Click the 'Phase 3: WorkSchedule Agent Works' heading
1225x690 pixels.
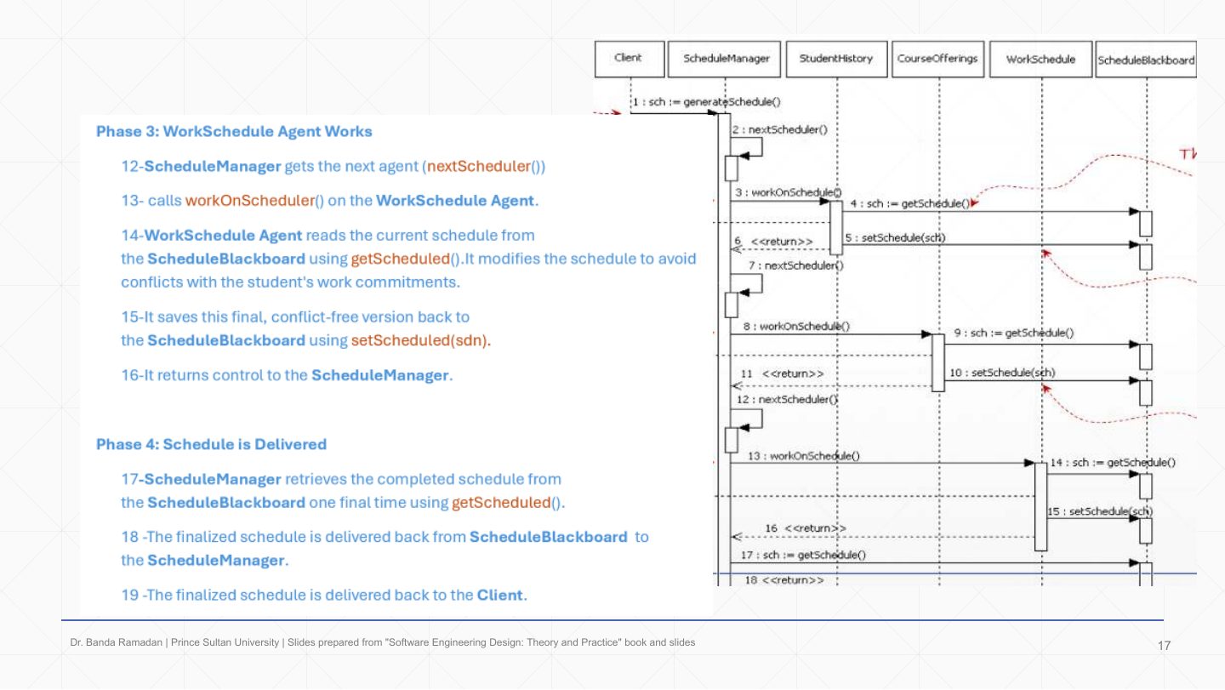pyautogui.click(x=234, y=132)
